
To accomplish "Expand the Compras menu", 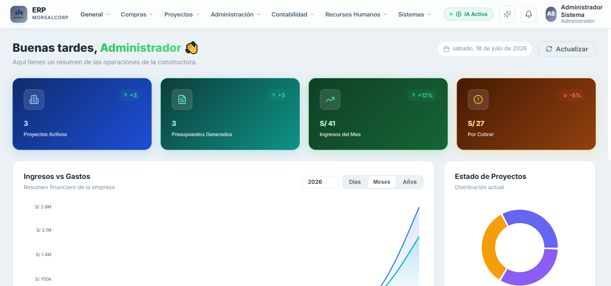I will point(137,14).
